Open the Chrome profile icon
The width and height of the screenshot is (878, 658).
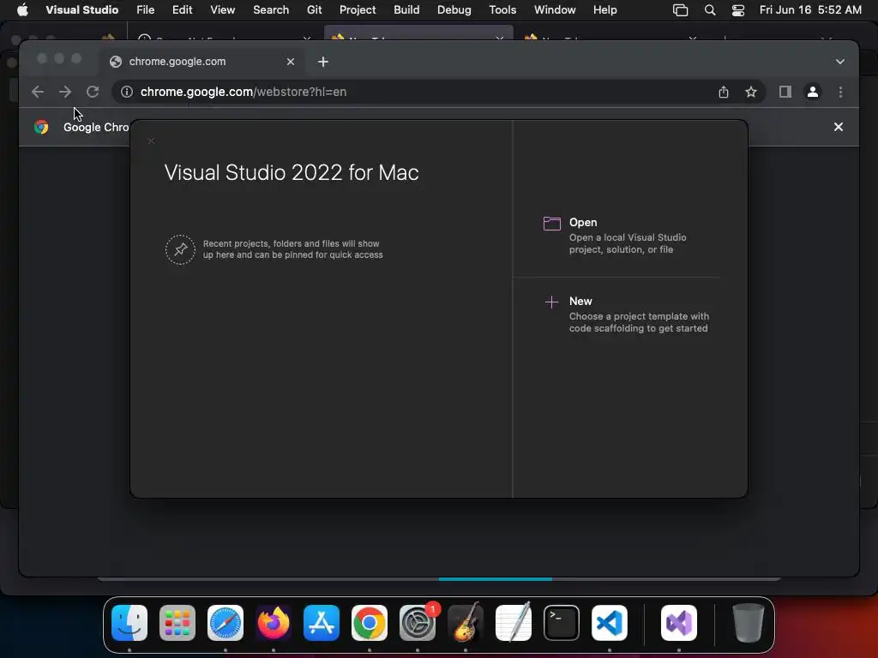point(813,92)
